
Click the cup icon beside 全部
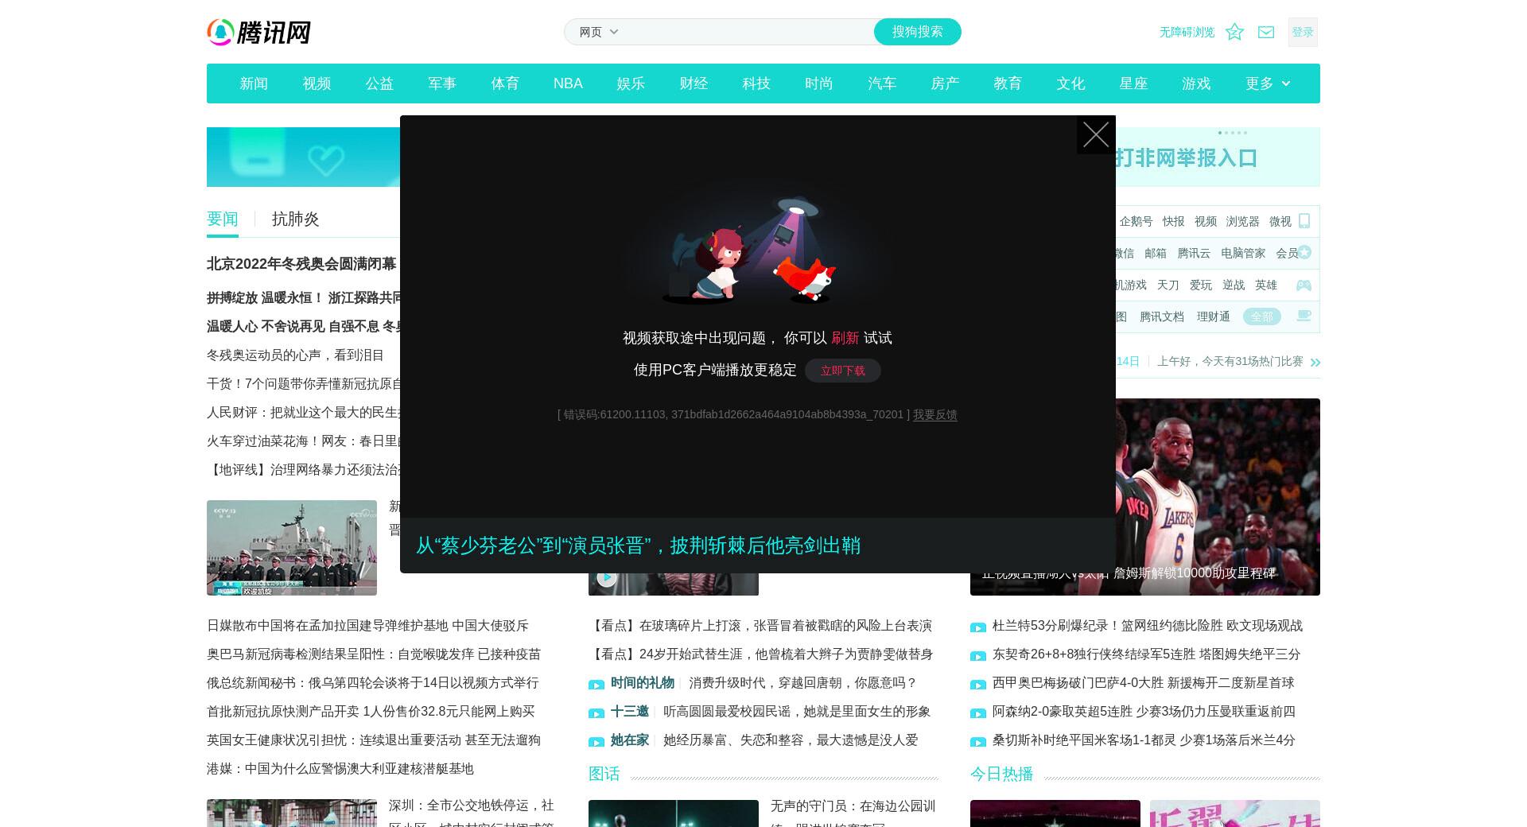1304,316
